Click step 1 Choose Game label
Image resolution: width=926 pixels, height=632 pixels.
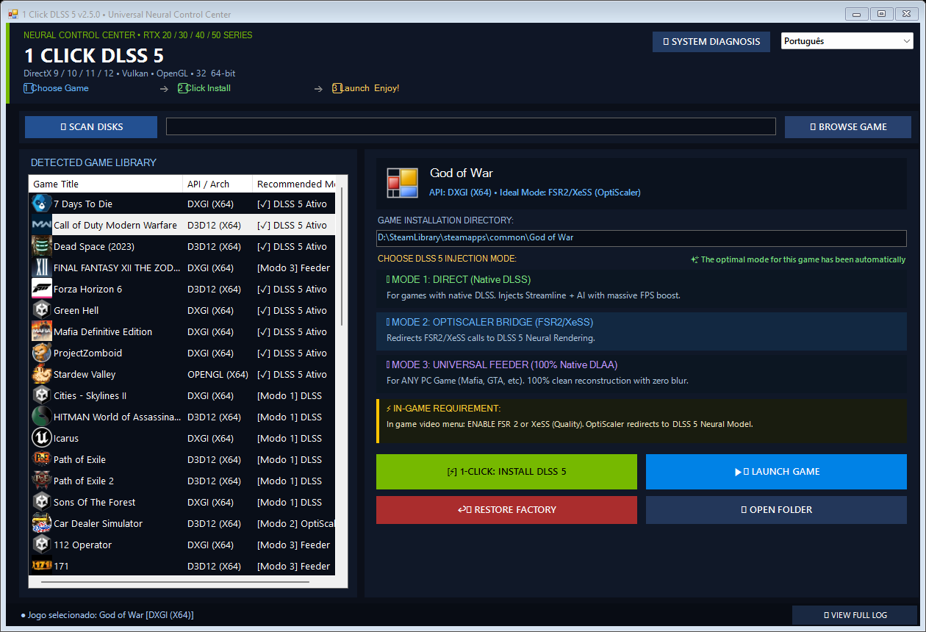tap(56, 88)
